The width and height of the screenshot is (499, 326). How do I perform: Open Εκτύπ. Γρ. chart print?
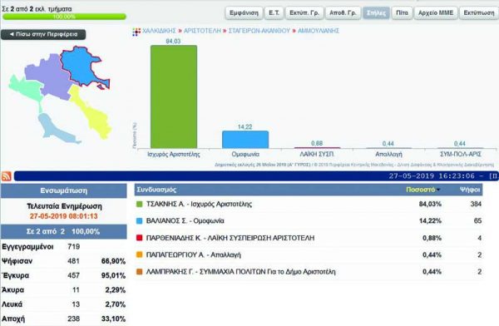click(x=304, y=13)
